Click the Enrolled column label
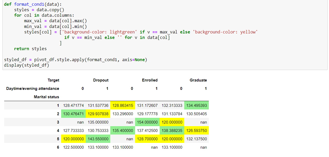 coord(149,80)
